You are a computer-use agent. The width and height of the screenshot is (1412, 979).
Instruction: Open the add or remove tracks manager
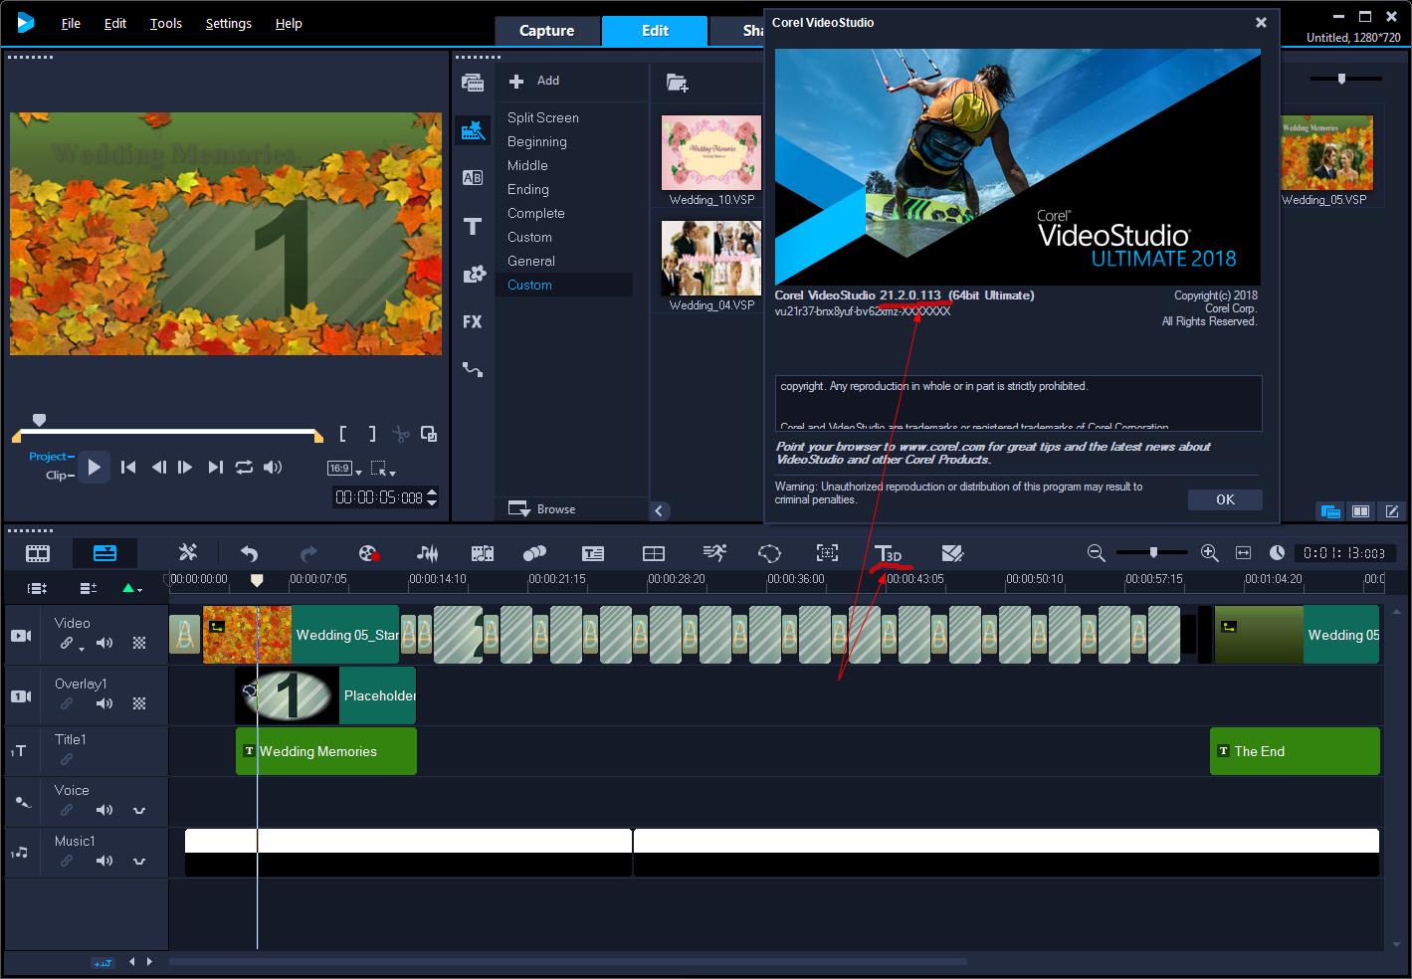coord(89,588)
